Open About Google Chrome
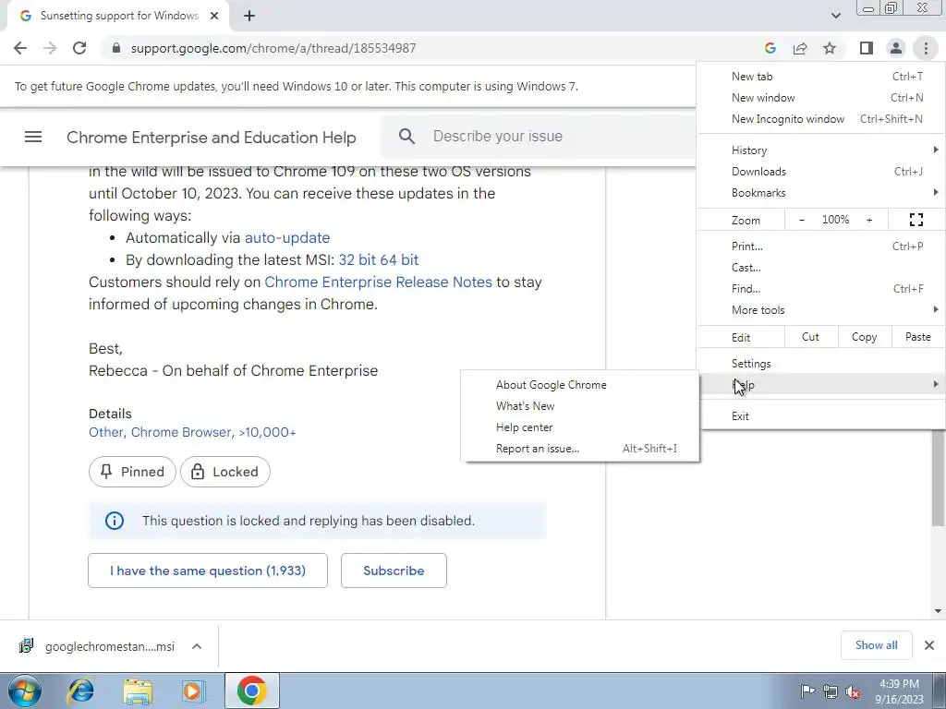This screenshot has height=709, width=946. 580,385
